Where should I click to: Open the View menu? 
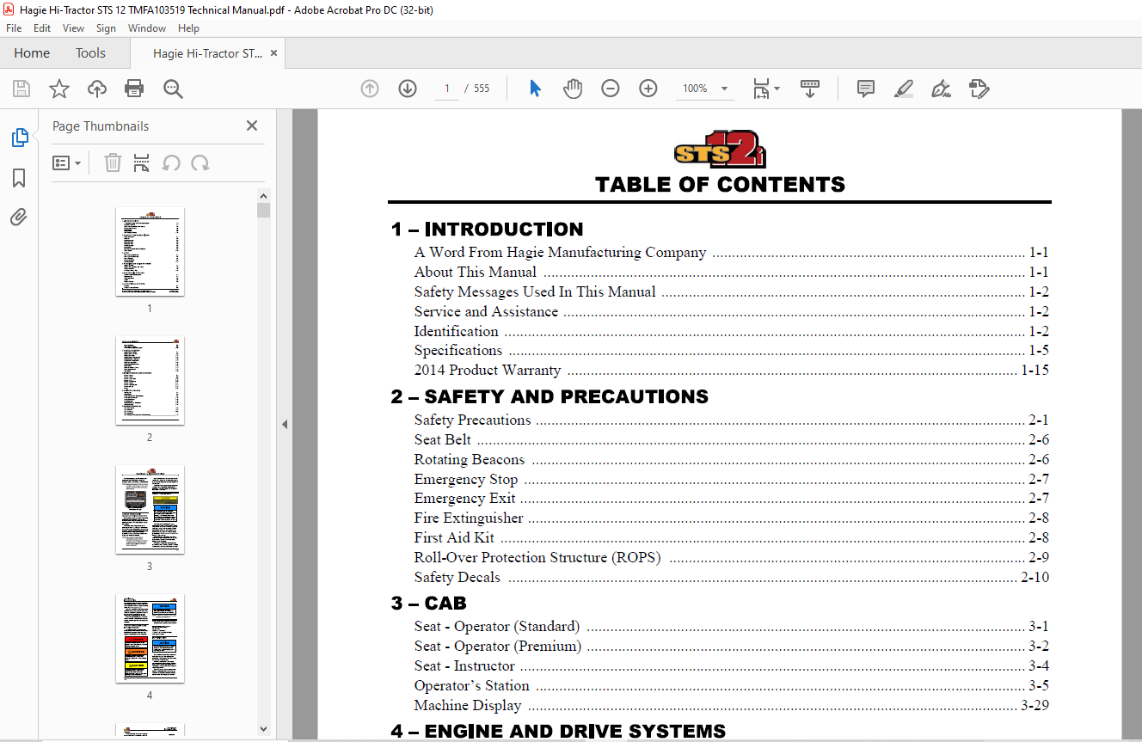[x=74, y=28]
